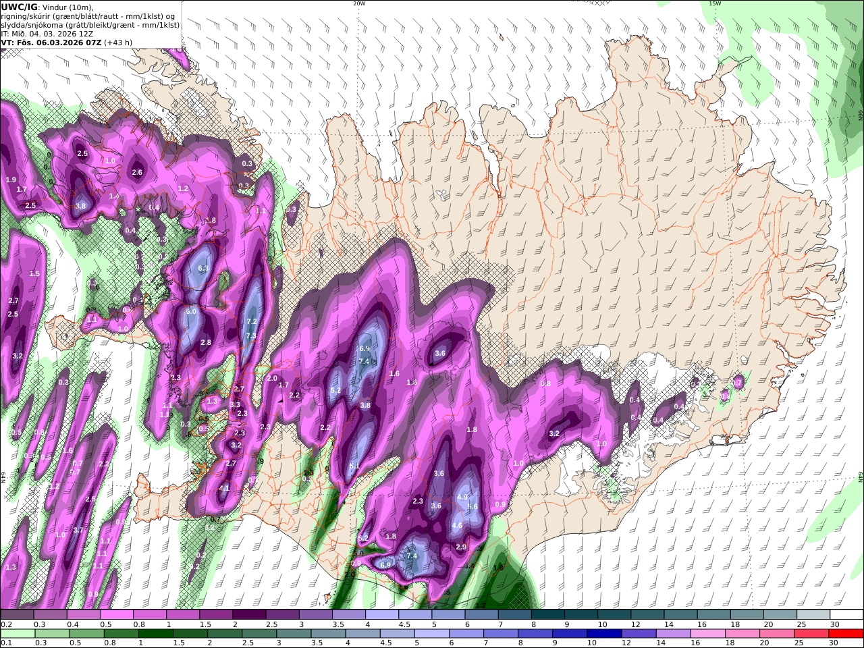This screenshot has height=648, width=864.
Task: Click the 20W longitude label
Action: [359, 3]
